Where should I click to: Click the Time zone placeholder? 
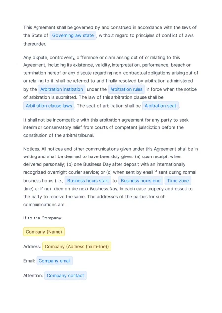pos(178,181)
